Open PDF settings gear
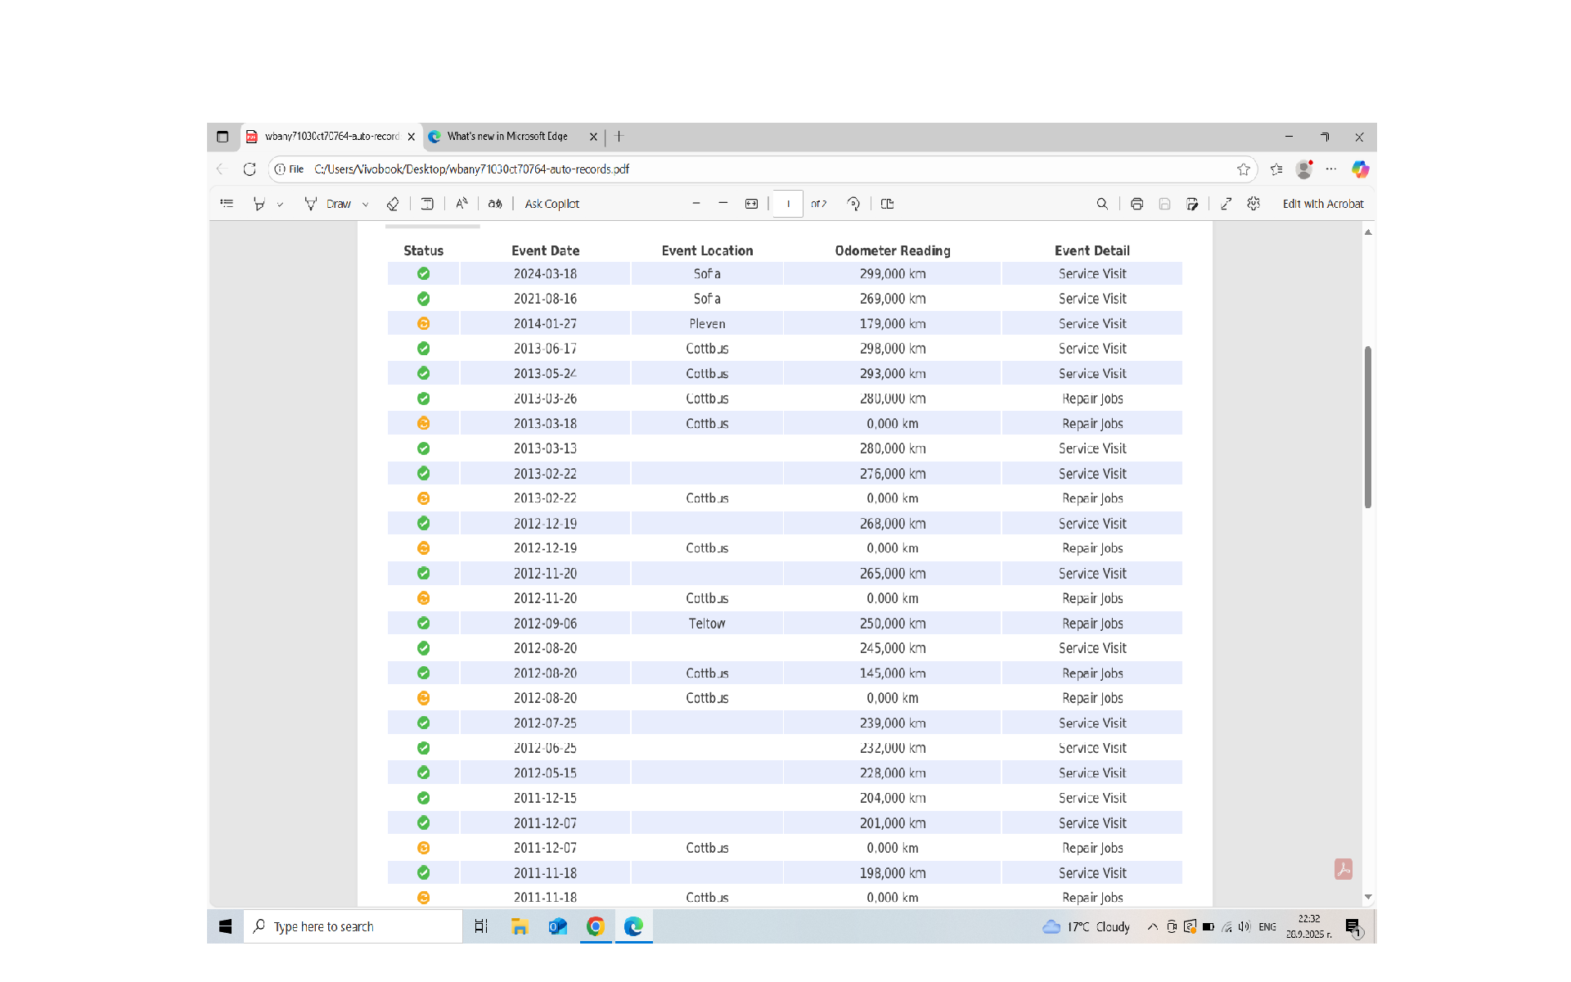 point(1254,204)
